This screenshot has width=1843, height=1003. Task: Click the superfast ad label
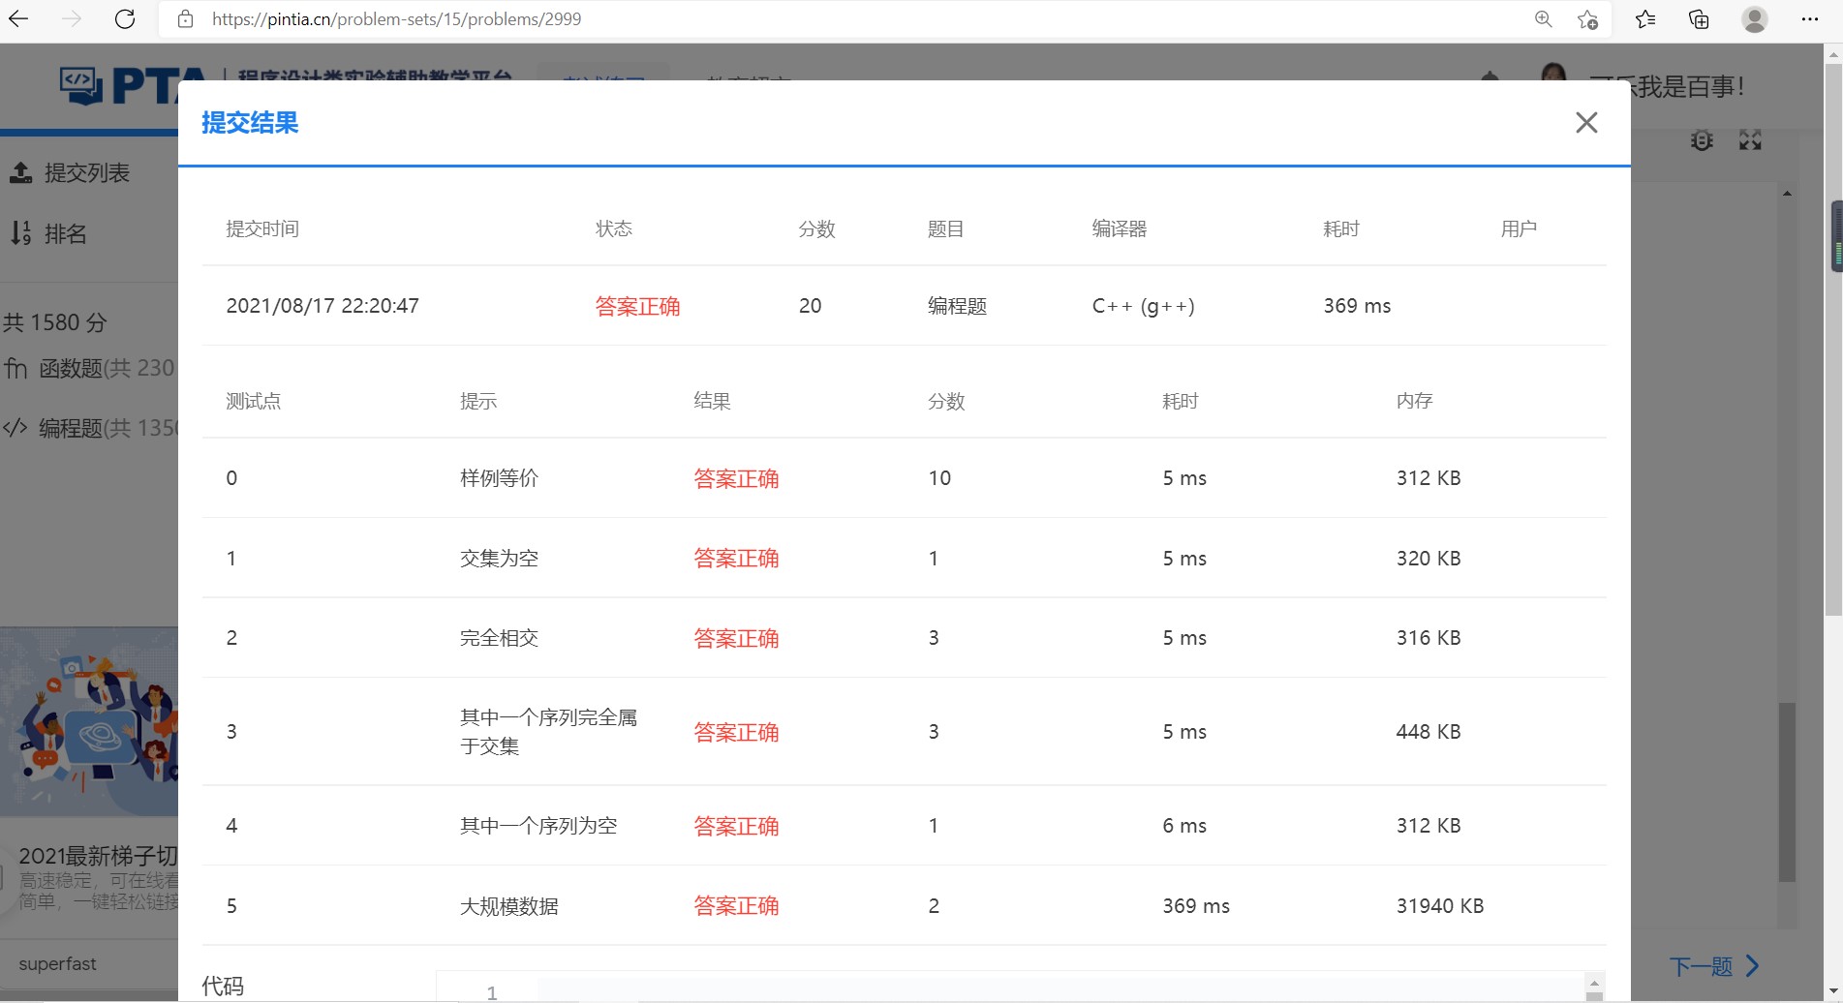click(57, 964)
